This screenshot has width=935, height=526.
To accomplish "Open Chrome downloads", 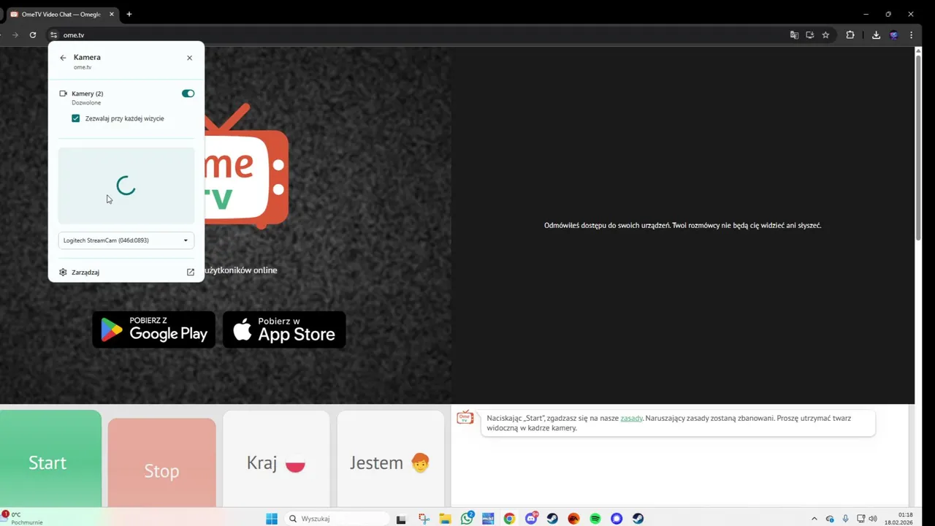I will pos(876,35).
